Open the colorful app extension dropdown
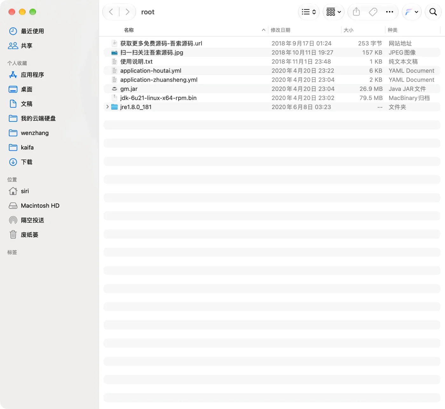The image size is (445, 409). (412, 12)
